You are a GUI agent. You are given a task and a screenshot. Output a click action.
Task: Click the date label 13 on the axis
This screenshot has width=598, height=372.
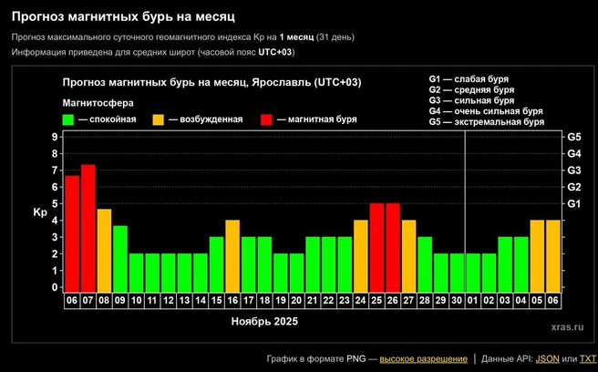pos(184,301)
